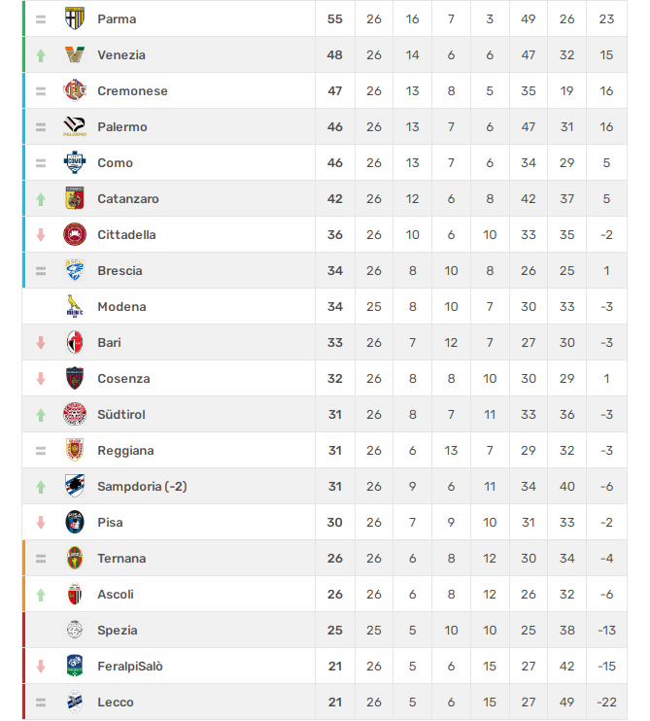This screenshot has height=721, width=650.
Task: Click the Catanzaro team crest
Action: point(75,199)
